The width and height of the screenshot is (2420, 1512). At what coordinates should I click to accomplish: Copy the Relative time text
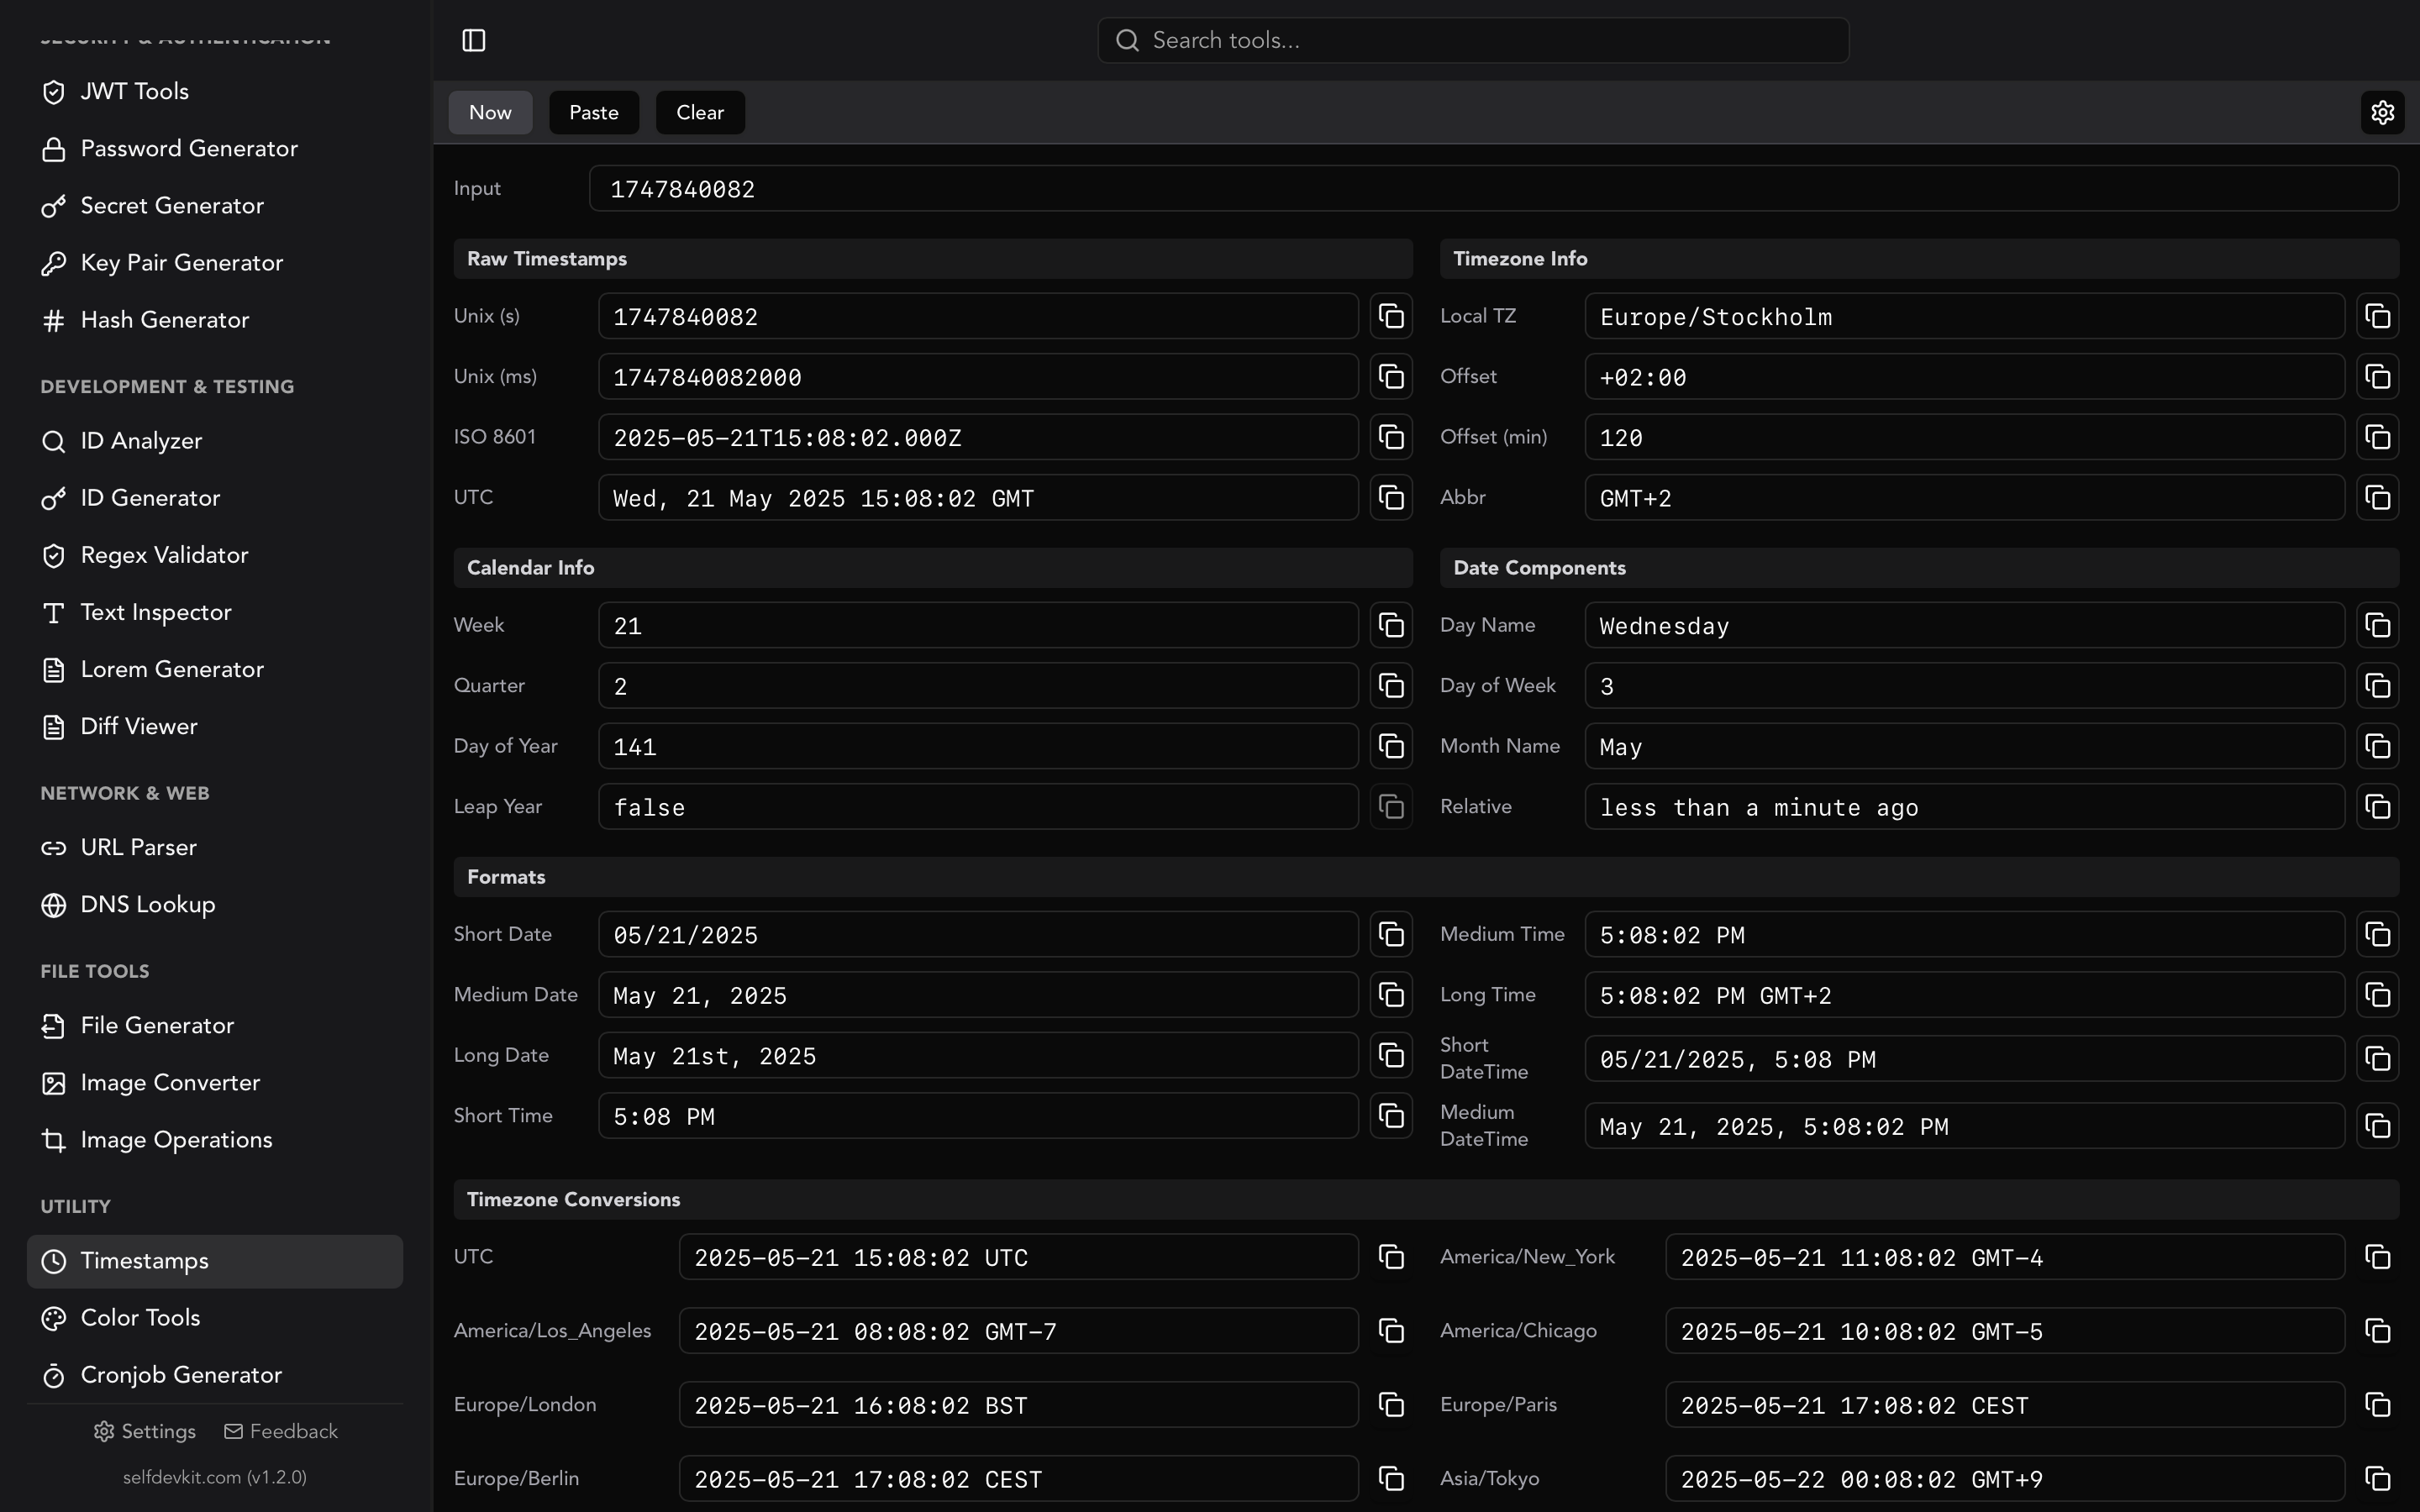pyautogui.click(x=2378, y=807)
